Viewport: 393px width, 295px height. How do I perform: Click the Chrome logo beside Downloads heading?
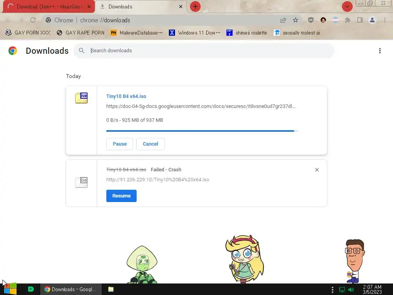click(x=13, y=51)
